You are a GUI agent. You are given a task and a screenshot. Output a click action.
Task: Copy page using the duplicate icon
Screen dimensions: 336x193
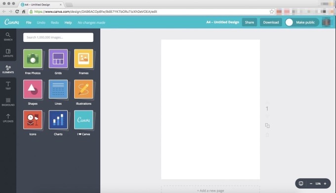point(267,125)
